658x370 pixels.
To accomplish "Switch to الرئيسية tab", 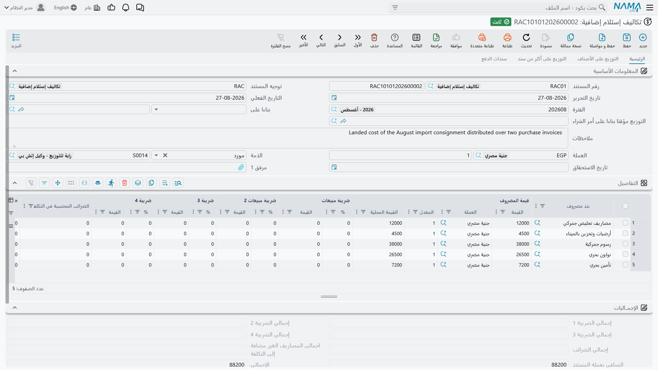I will tap(637, 59).
